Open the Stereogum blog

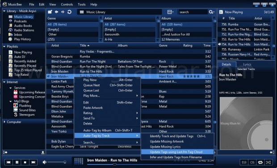pyautogui.click(x=27, y=115)
